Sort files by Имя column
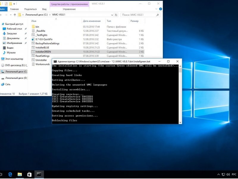Image resolution: width=238 pixels, height=179 pixels. point(34,21)
